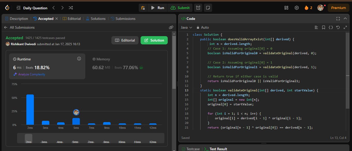The image size is (352, 151).
Task: Open settings gear icon
Action: pos(296,8)
